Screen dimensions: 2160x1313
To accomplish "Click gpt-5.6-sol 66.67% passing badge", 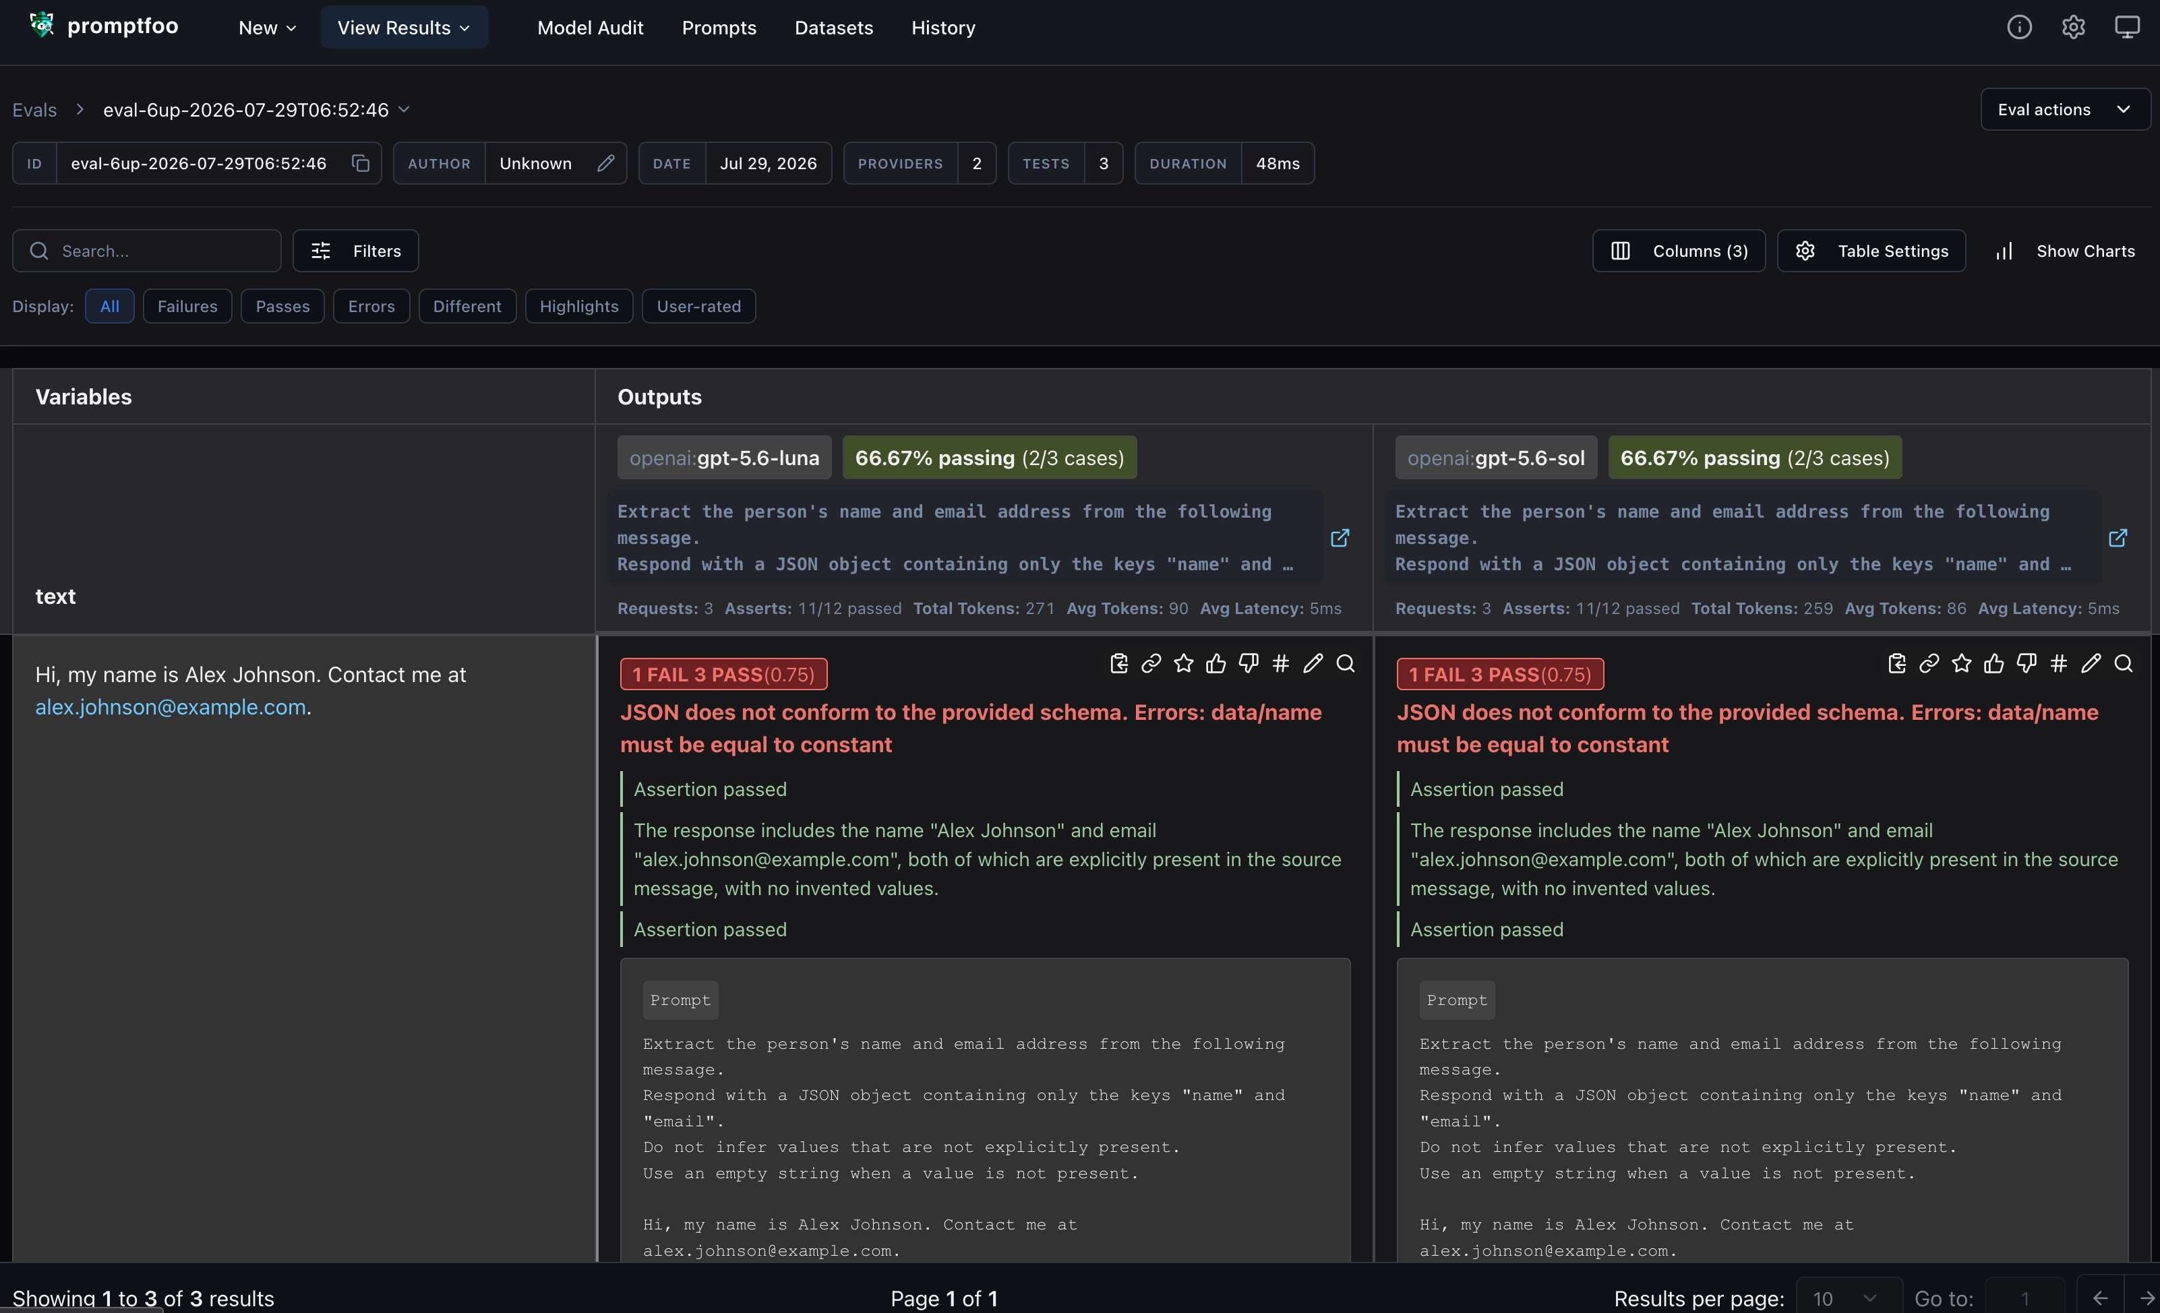I will (1755, 458).
